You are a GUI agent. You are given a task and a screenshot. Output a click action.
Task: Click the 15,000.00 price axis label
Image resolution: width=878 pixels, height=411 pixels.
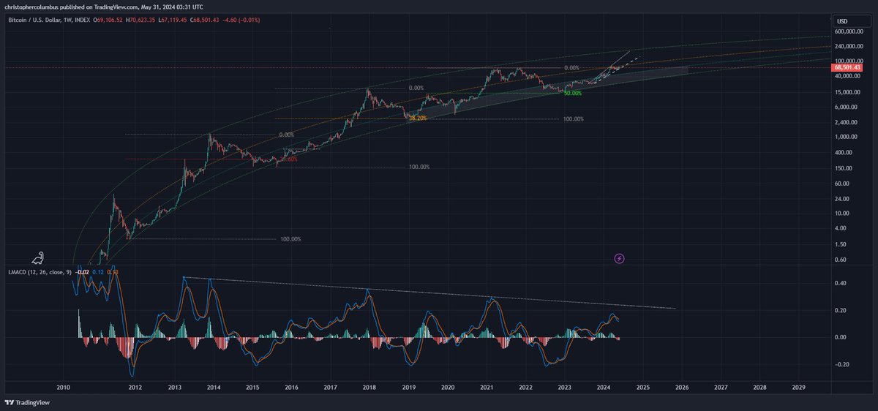click(x=849, y=92)
